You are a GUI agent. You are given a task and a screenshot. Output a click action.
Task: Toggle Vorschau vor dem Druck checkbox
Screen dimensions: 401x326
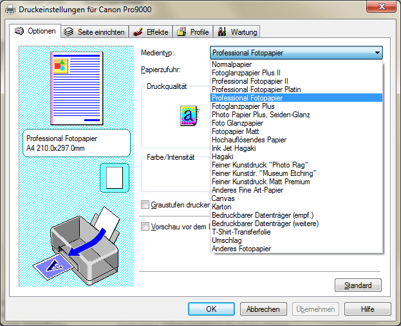pyautogui.click(x=145, y=226)
